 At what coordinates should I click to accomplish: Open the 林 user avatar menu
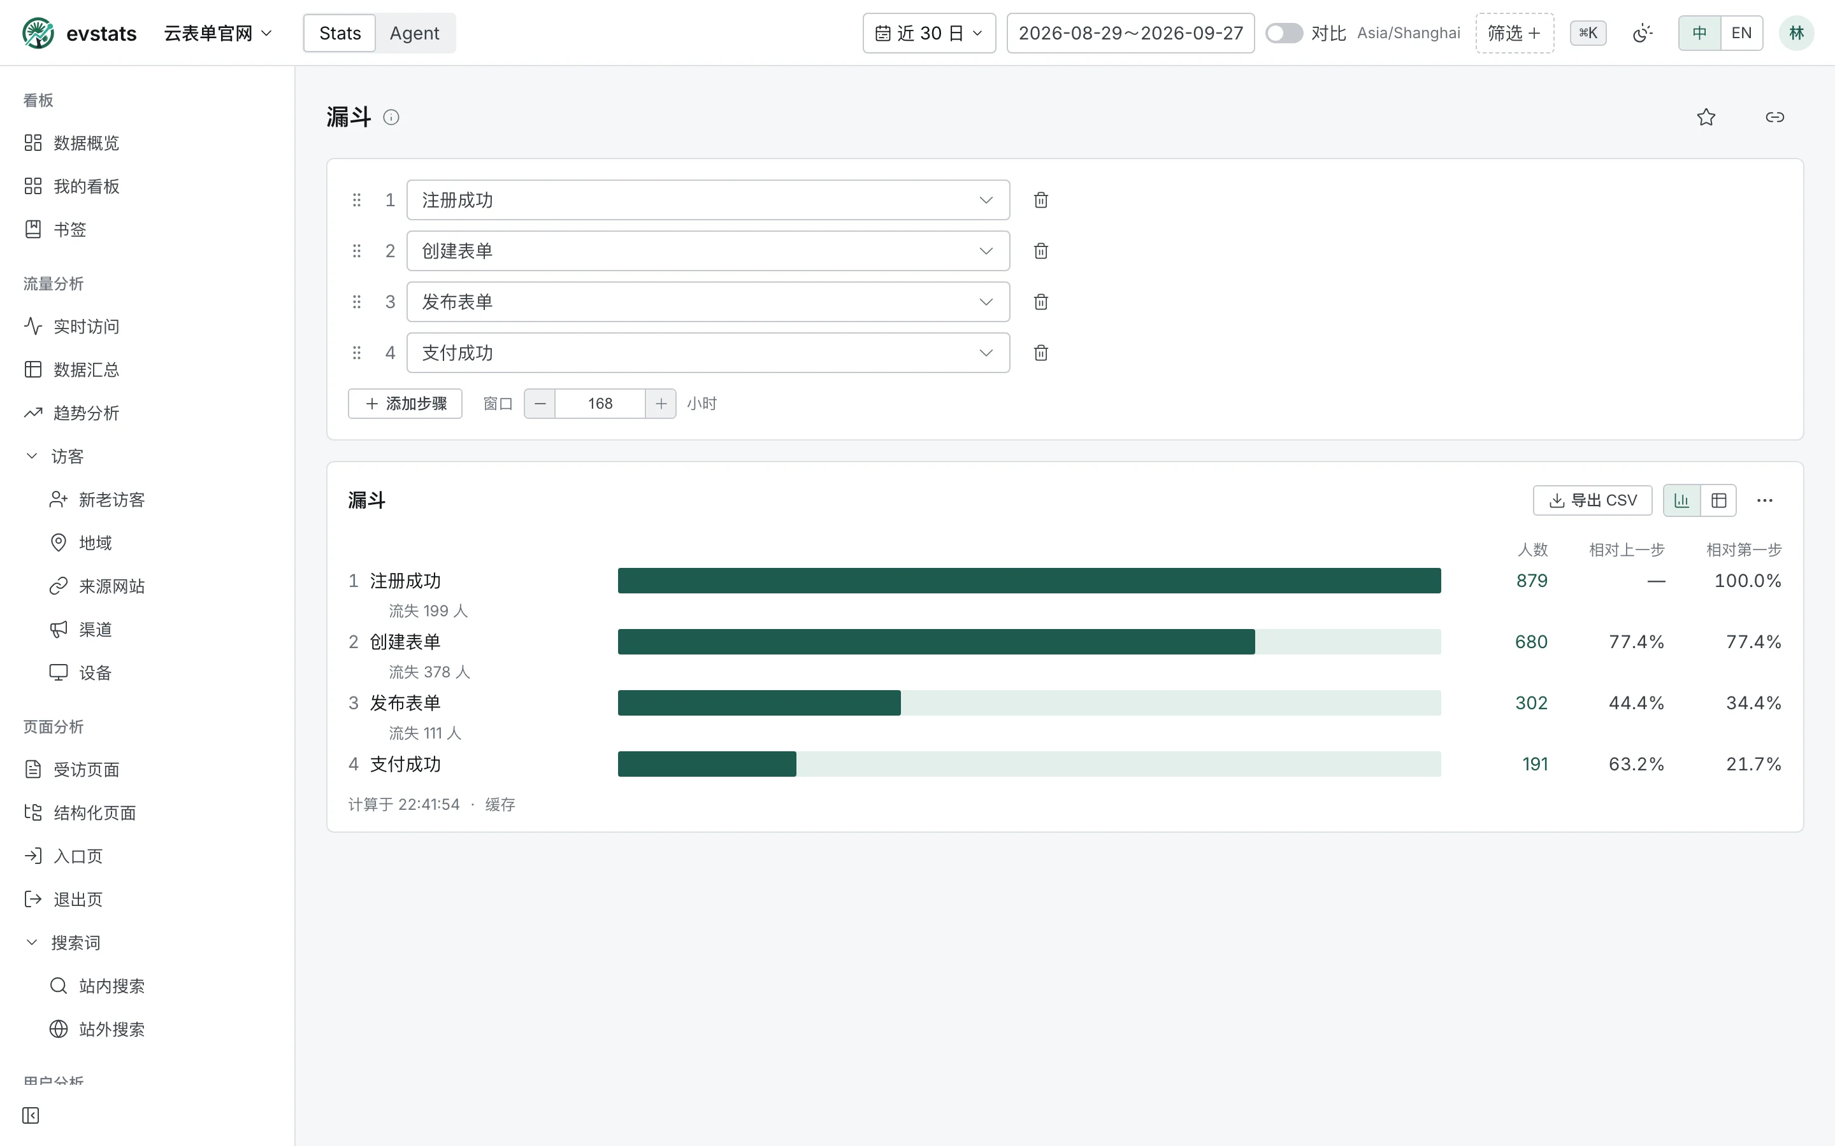point(1796,33)
